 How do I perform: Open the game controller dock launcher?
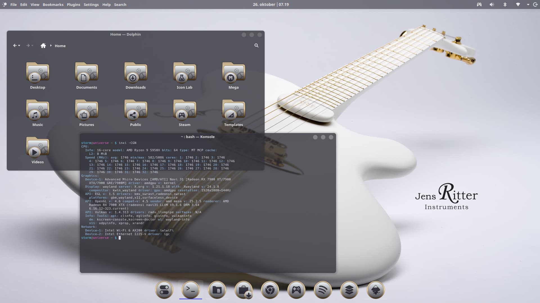click(296, 290)
